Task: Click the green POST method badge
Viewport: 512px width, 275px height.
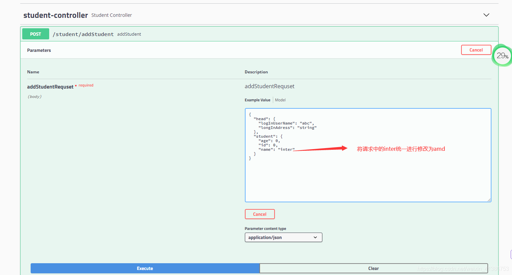Action: pos(35,34)
